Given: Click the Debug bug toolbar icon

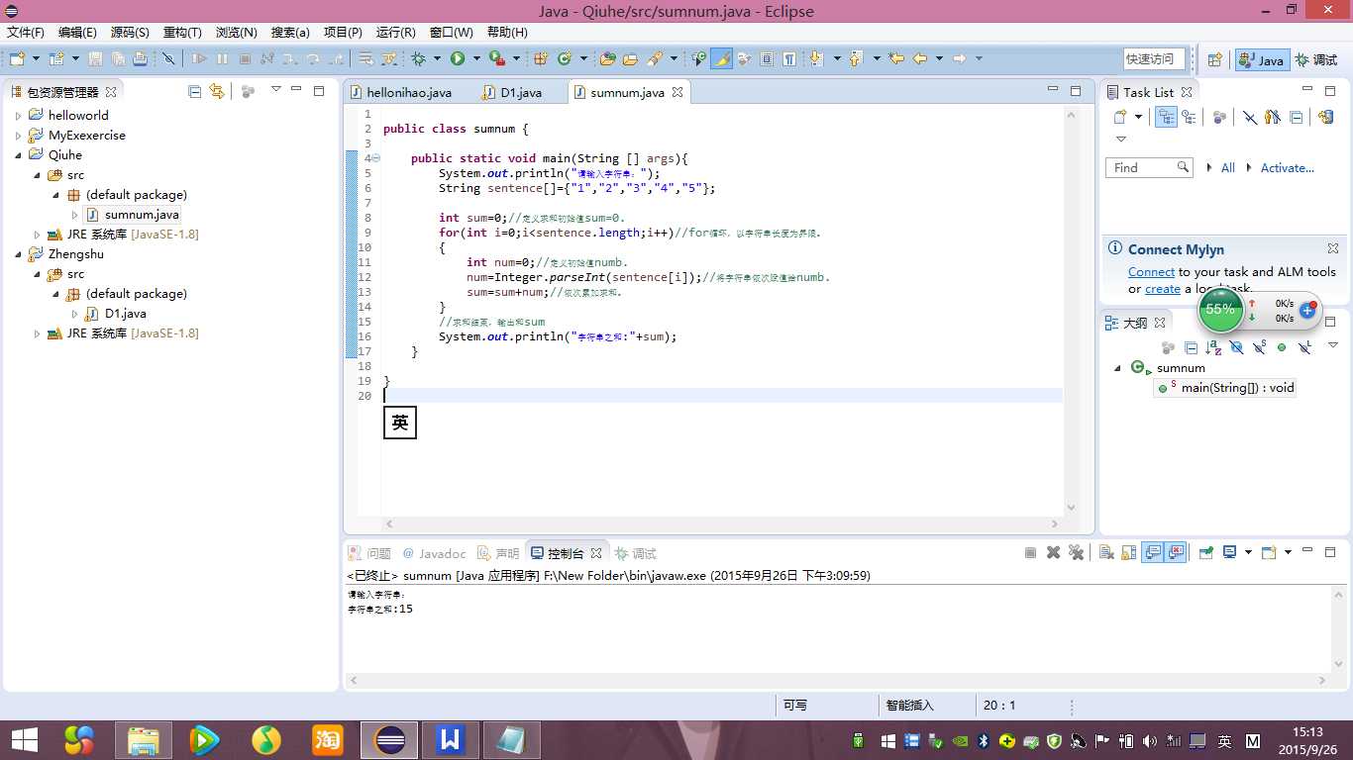Looking at the screenshot, I should click(418, 59).
